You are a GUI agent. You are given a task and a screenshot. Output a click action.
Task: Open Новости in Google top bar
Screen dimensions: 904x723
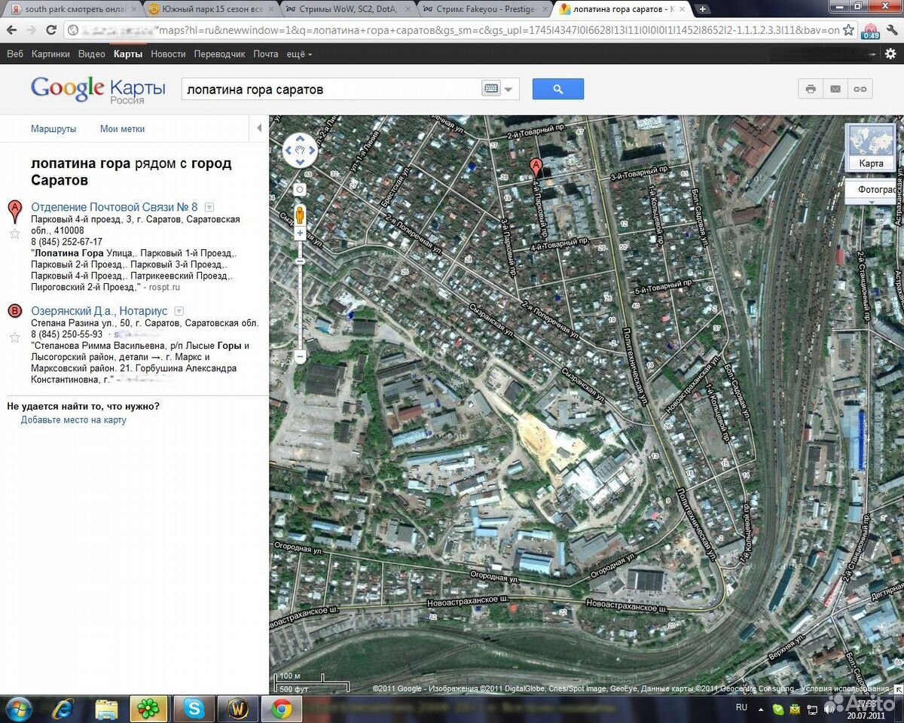point(168,54)
